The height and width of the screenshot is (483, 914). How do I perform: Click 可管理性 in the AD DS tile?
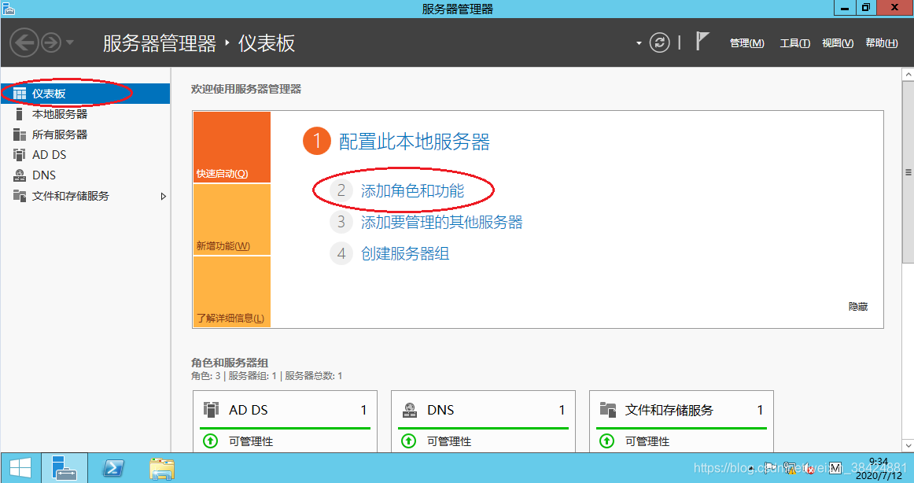point(251,441)
